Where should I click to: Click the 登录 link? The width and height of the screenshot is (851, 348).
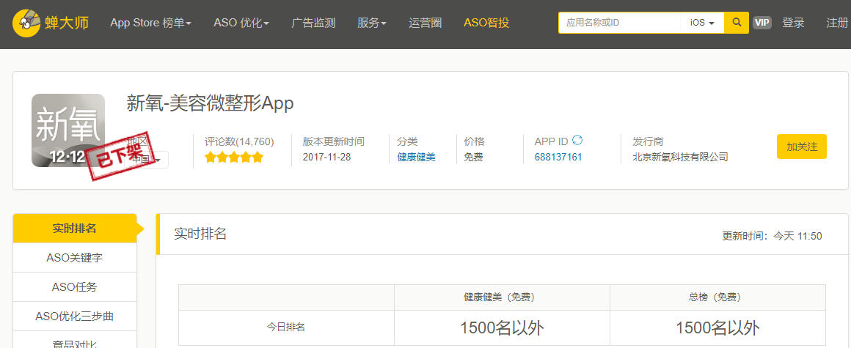tap(793, 23)
